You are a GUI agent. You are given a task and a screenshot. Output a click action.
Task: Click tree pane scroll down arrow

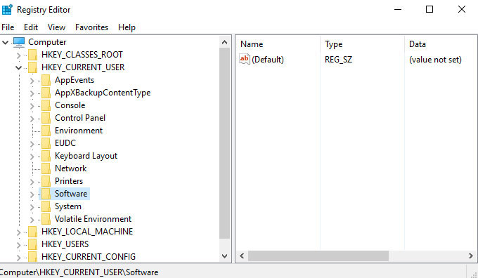click(x=225, y=256)
